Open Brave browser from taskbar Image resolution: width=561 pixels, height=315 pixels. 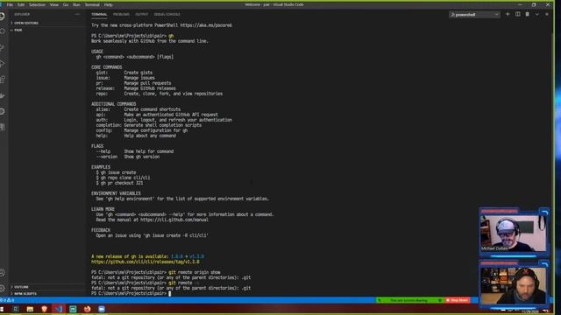click(45, 309)
